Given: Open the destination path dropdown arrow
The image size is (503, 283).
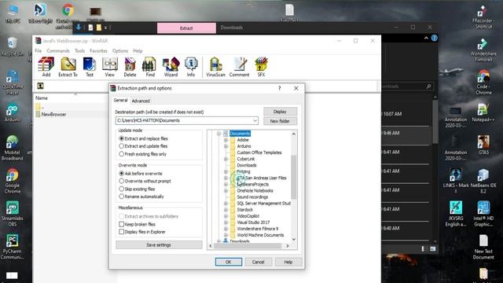Looking at the screenshot, I should (255, 120).
